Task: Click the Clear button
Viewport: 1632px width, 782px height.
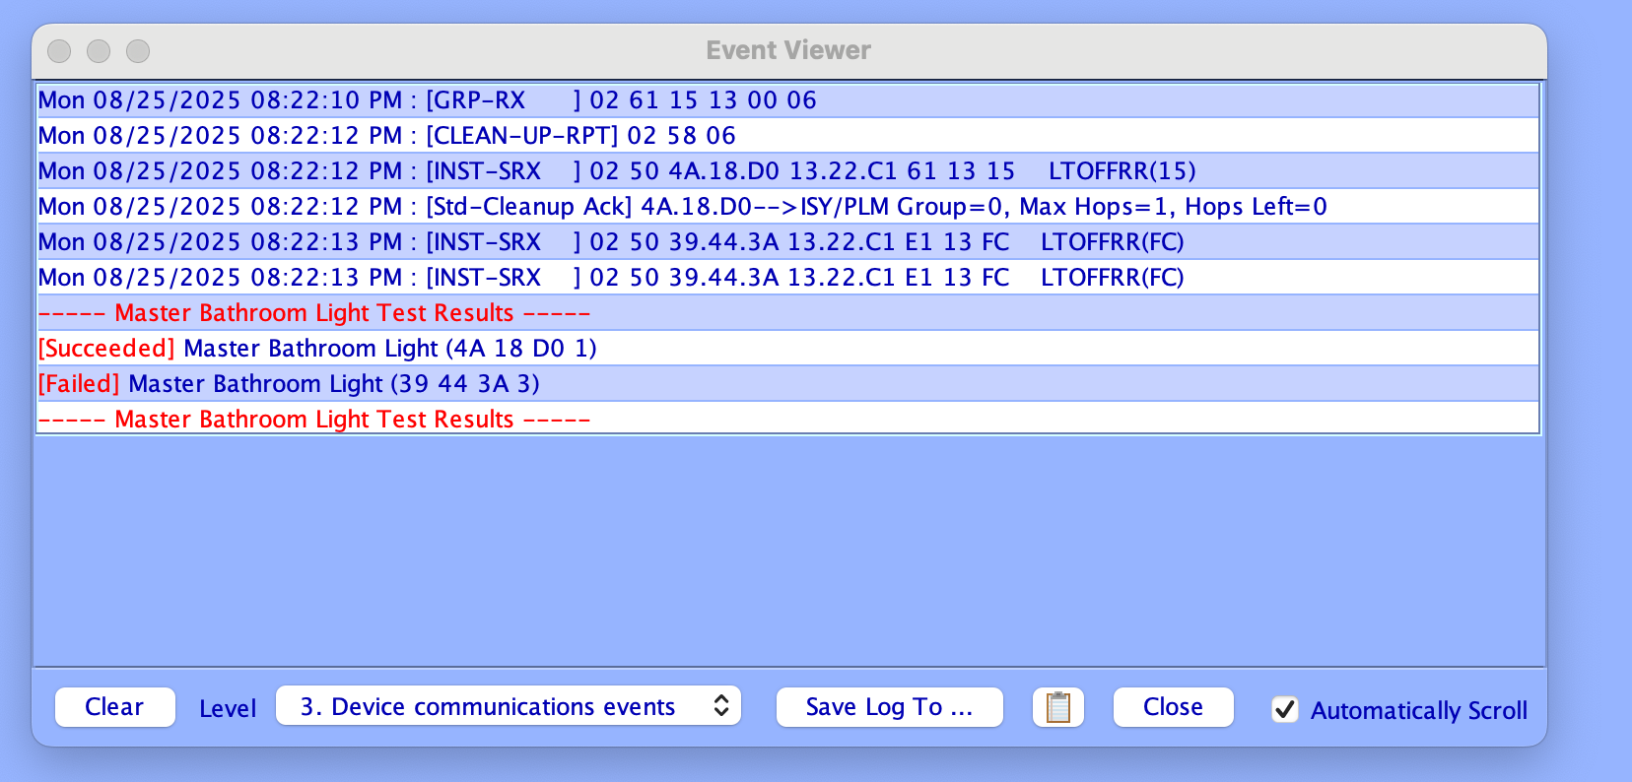Action: click(114, 707)
